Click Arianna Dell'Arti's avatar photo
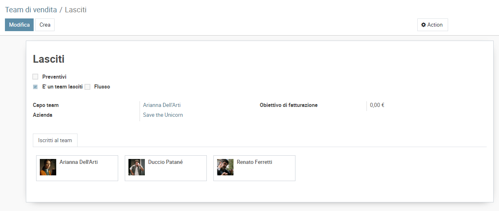 pos(48,167)
